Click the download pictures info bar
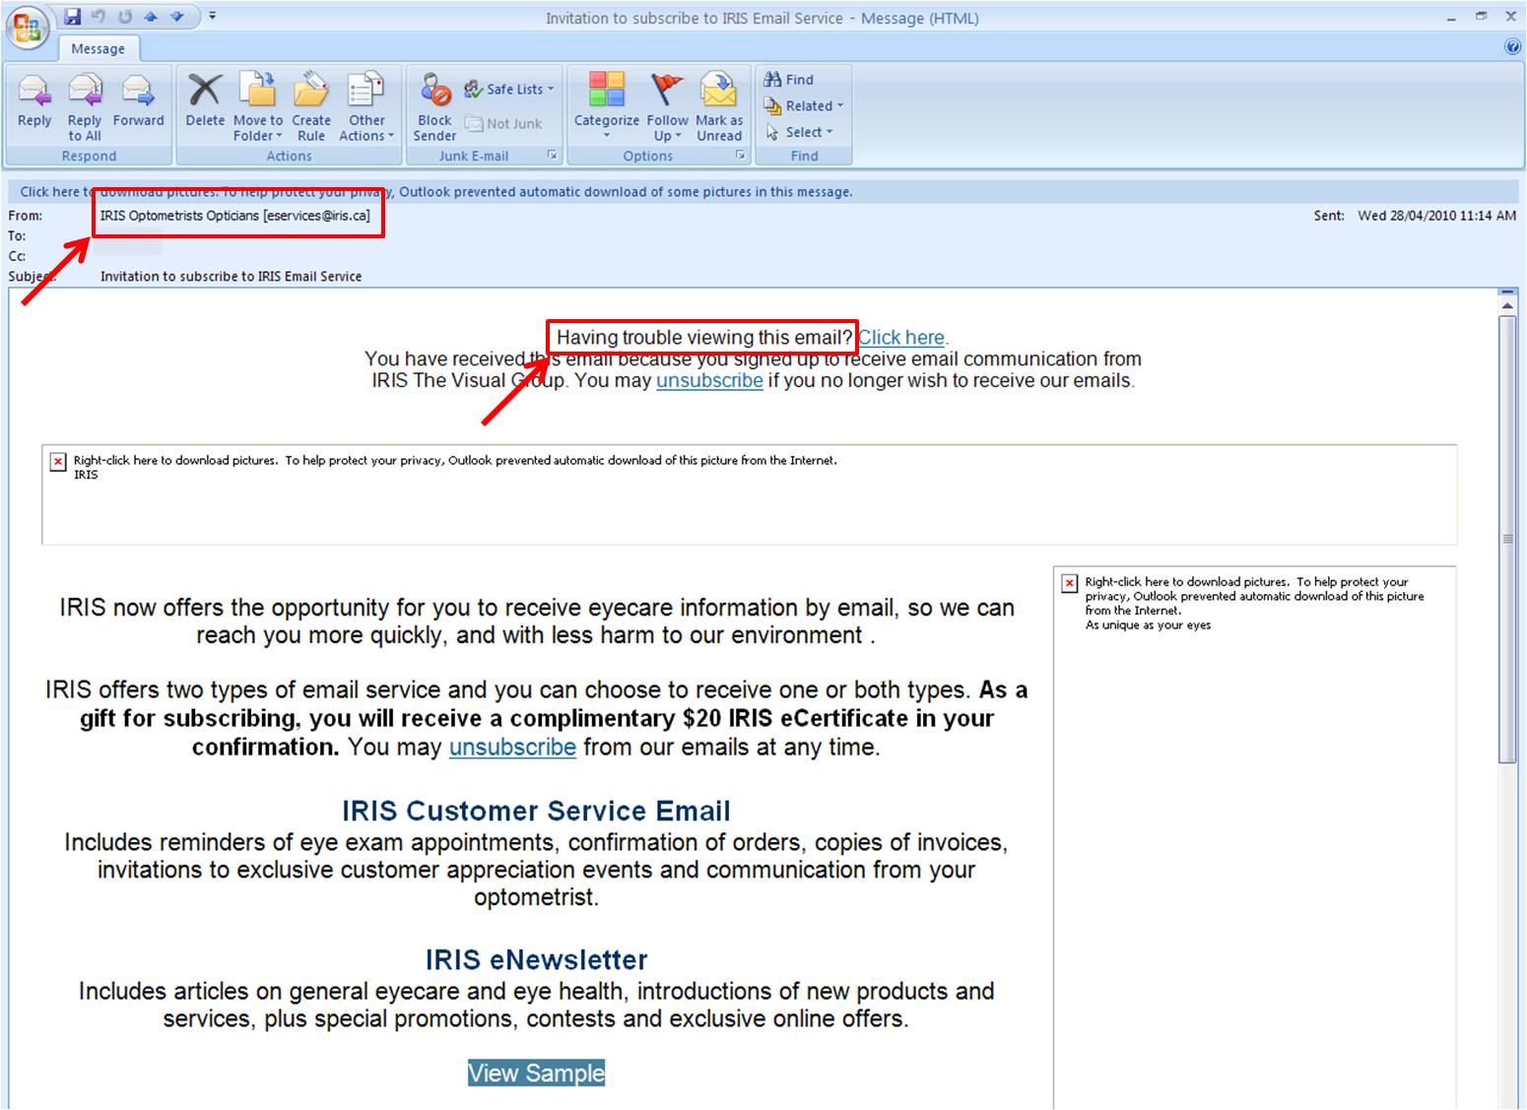The image size is (1527, 1110). [x=763, y=192]
